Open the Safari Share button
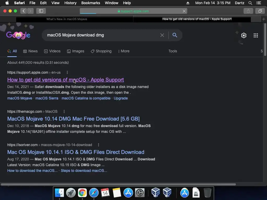Viewport: 267px width, 200px height. click(248, 11)
